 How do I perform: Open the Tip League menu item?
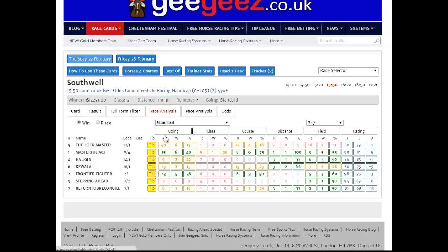pyautogui.click(x=263, y=28)
